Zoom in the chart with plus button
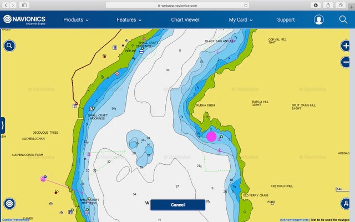Image resolution: width=355 pixels, height=222 pixels. pyautogui.click(x=346, y=46)
